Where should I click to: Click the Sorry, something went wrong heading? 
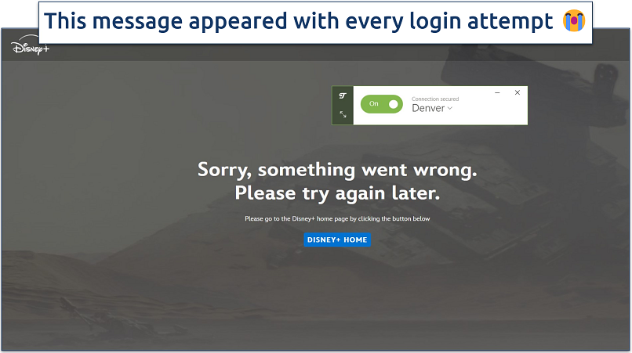pos(337,170)
